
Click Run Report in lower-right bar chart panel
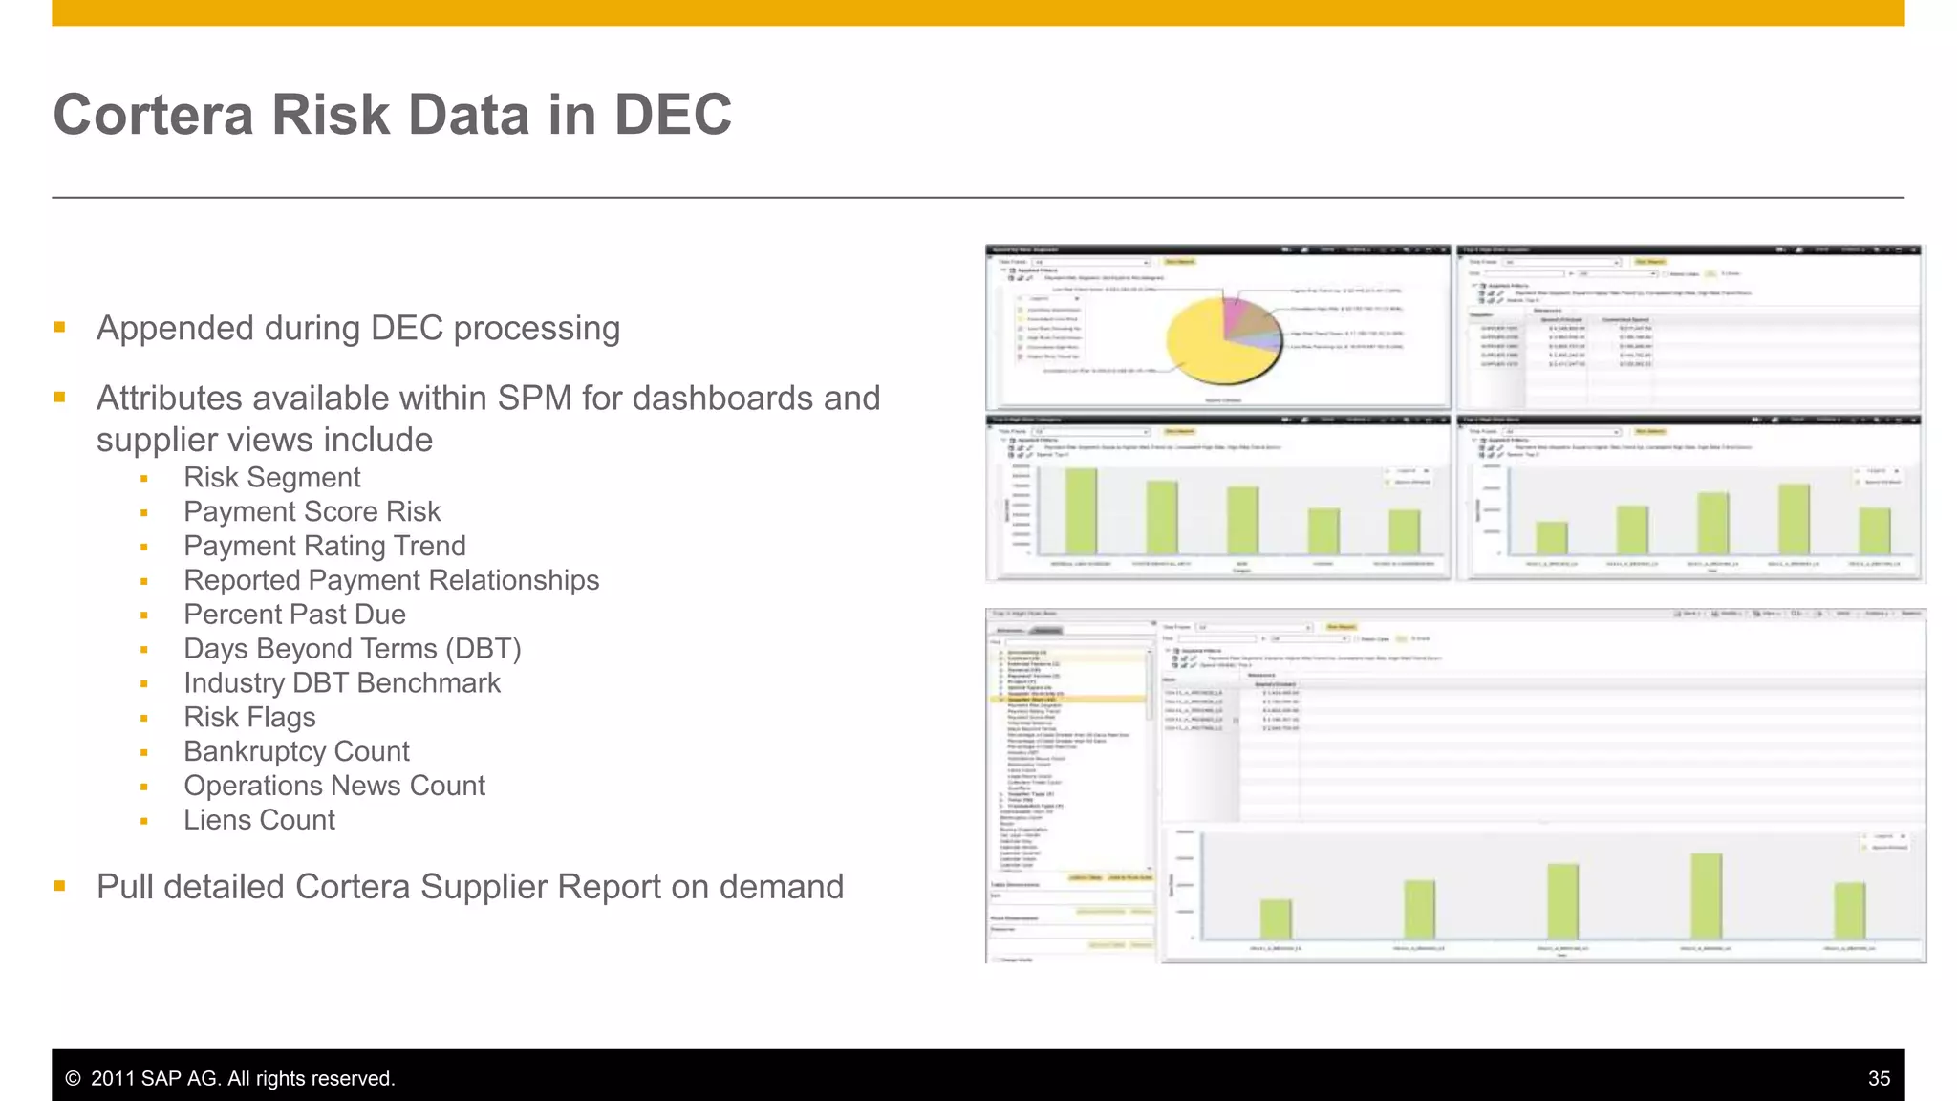(1649, 431)
